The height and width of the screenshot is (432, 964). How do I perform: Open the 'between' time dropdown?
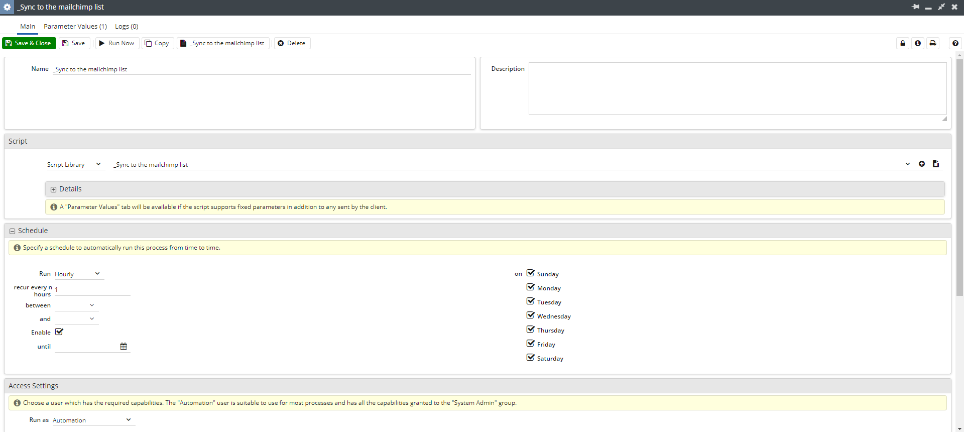click(76, 305)
